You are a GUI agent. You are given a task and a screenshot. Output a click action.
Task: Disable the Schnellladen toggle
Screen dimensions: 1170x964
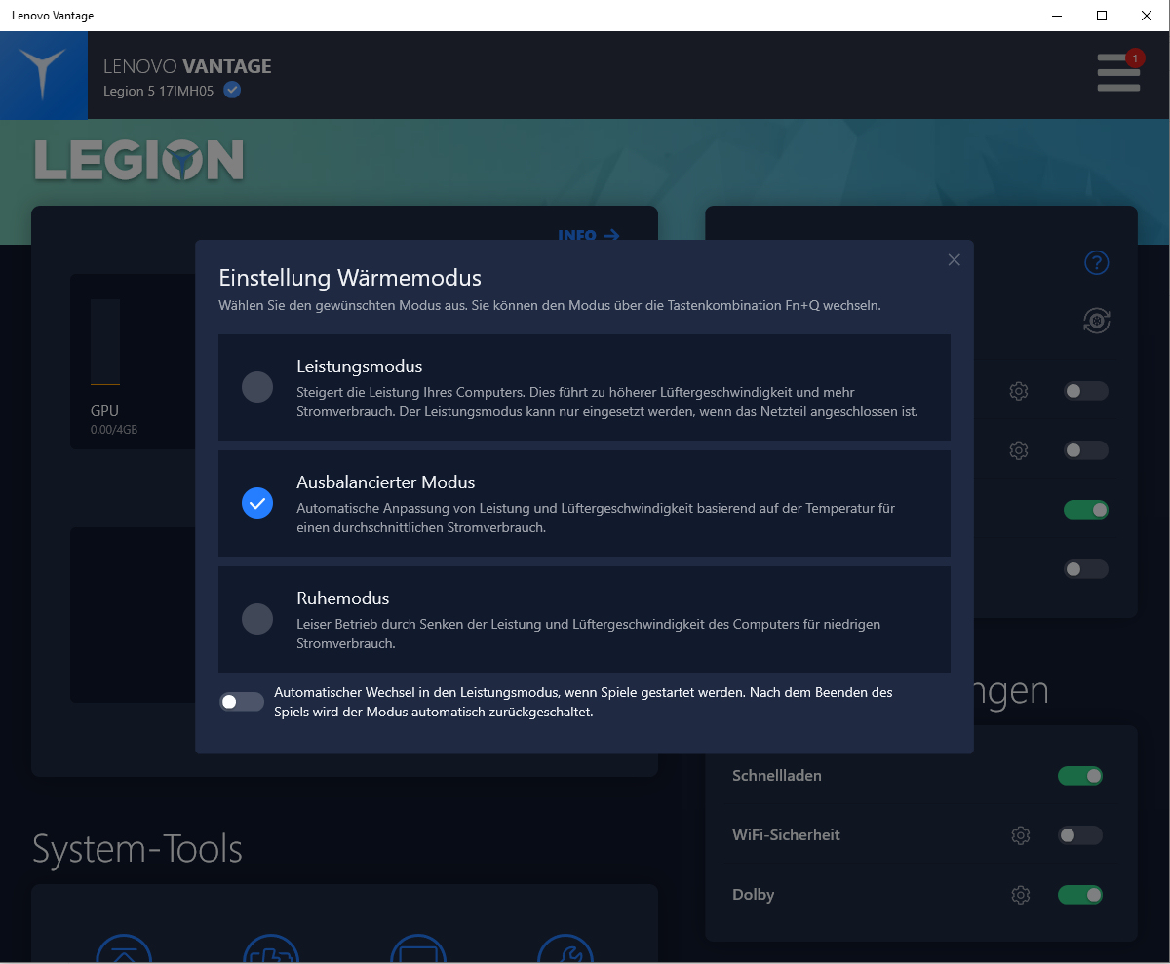[1080, 776]
